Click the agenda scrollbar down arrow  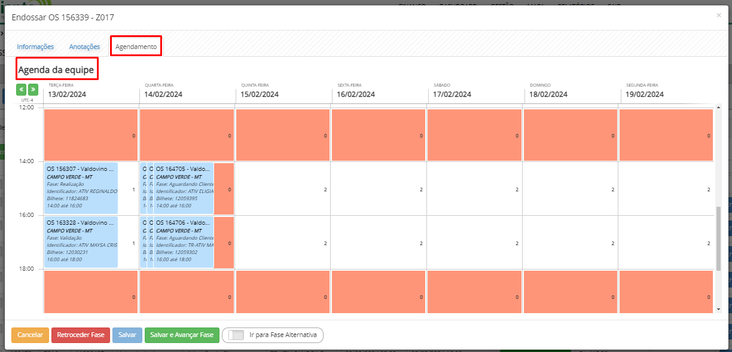[x=719, y=310]
